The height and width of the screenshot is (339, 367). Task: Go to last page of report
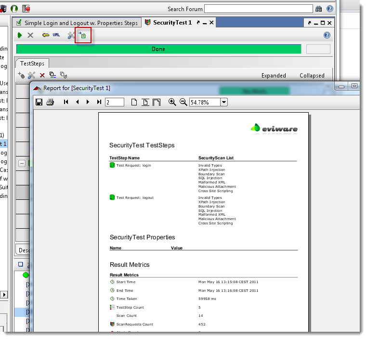[x=99, y=102]
